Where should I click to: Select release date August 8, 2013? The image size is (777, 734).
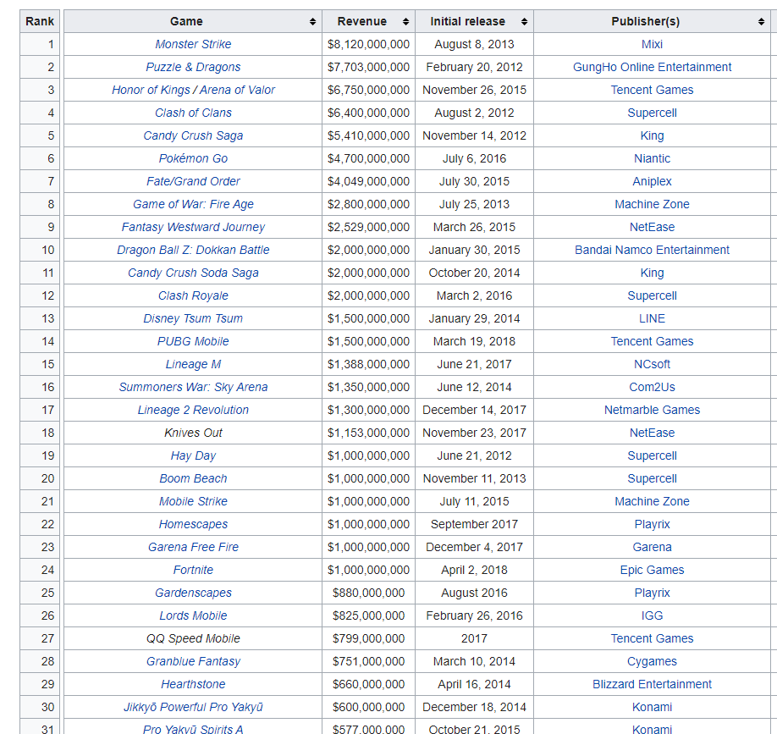click(474, 44)
